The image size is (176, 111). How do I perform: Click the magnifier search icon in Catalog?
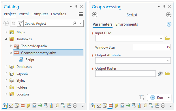(x=74, y=23)
